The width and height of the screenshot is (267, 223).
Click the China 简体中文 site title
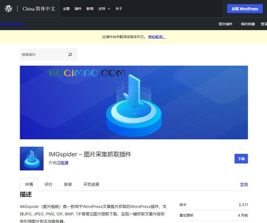[39, 9]
